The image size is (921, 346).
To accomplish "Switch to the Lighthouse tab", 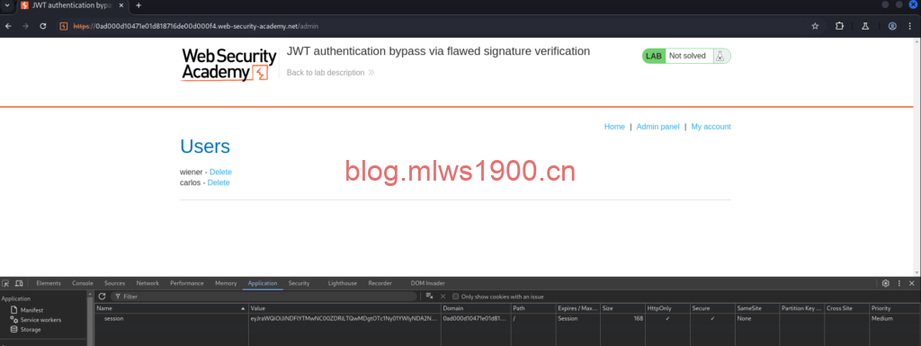I will [x=343, y=283].
